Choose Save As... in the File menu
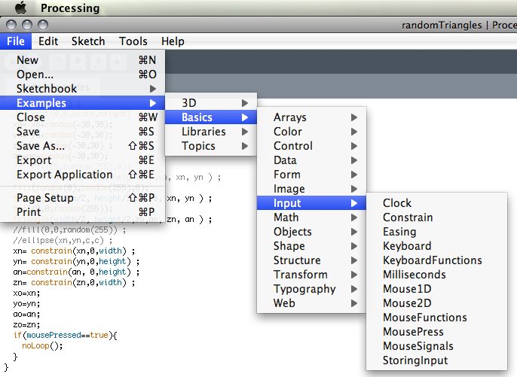Image resolution: width=517 pixels, height=377 pixels. click(82, 146)
